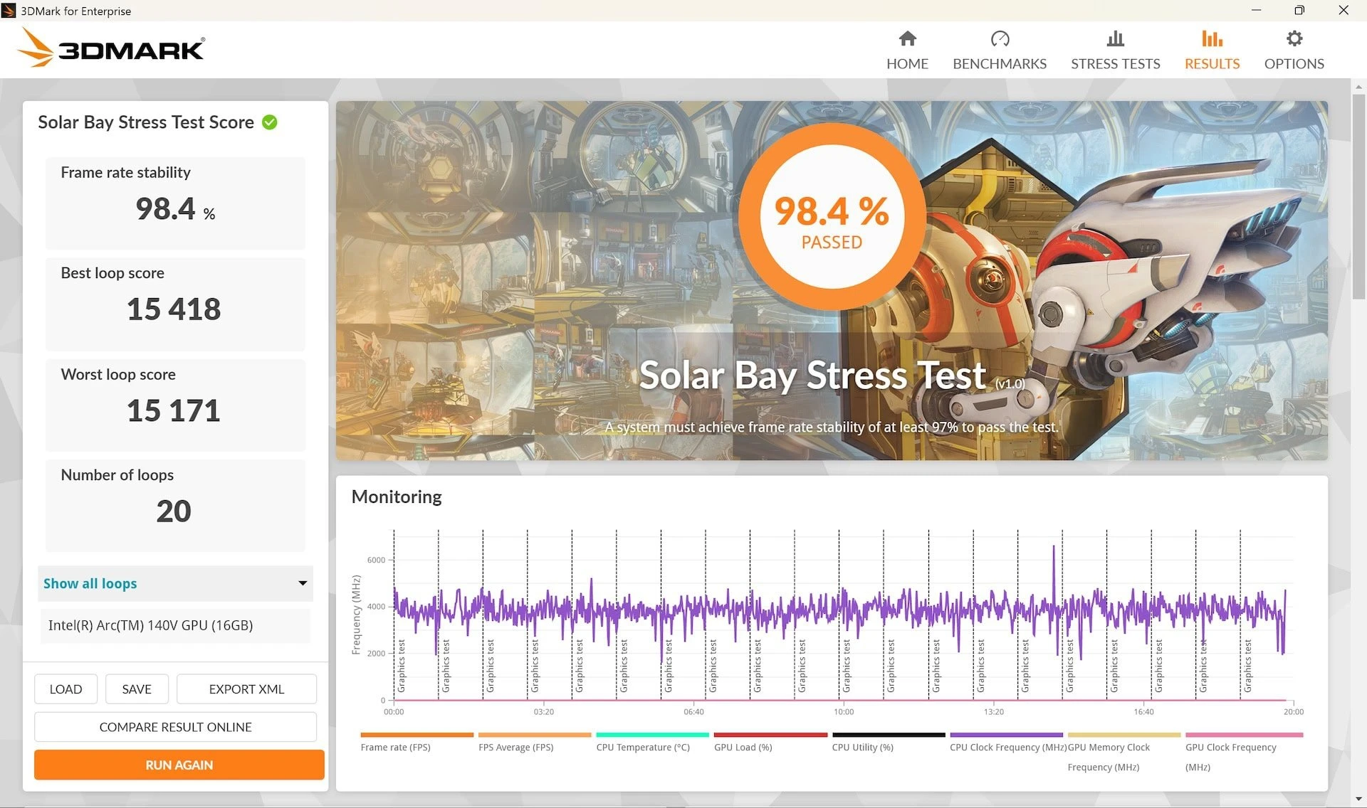Click the 98.4 % PASSED score circle
This screenshot has height=808, width=1367.
pyautogui.click(x=832, y=216)
